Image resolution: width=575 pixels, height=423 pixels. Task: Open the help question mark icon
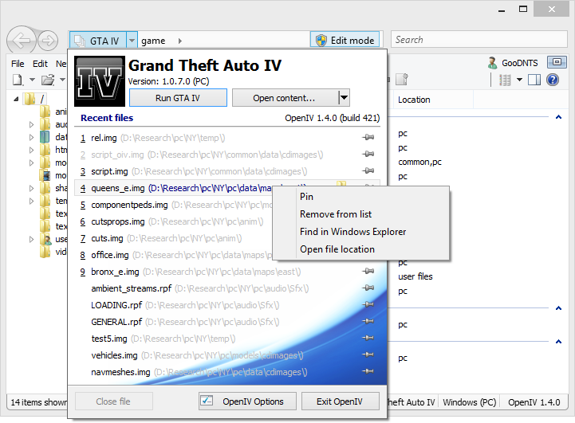pos(552,80)
